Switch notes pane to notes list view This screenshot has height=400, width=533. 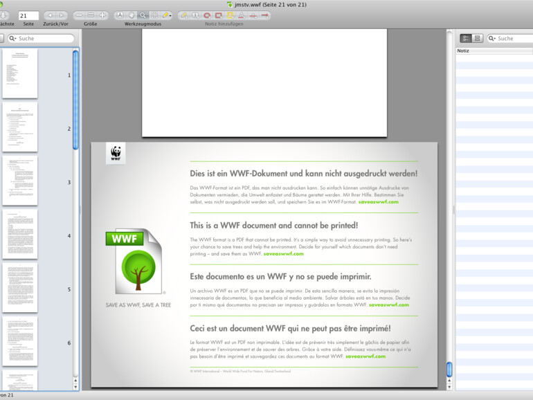(466, 38)
